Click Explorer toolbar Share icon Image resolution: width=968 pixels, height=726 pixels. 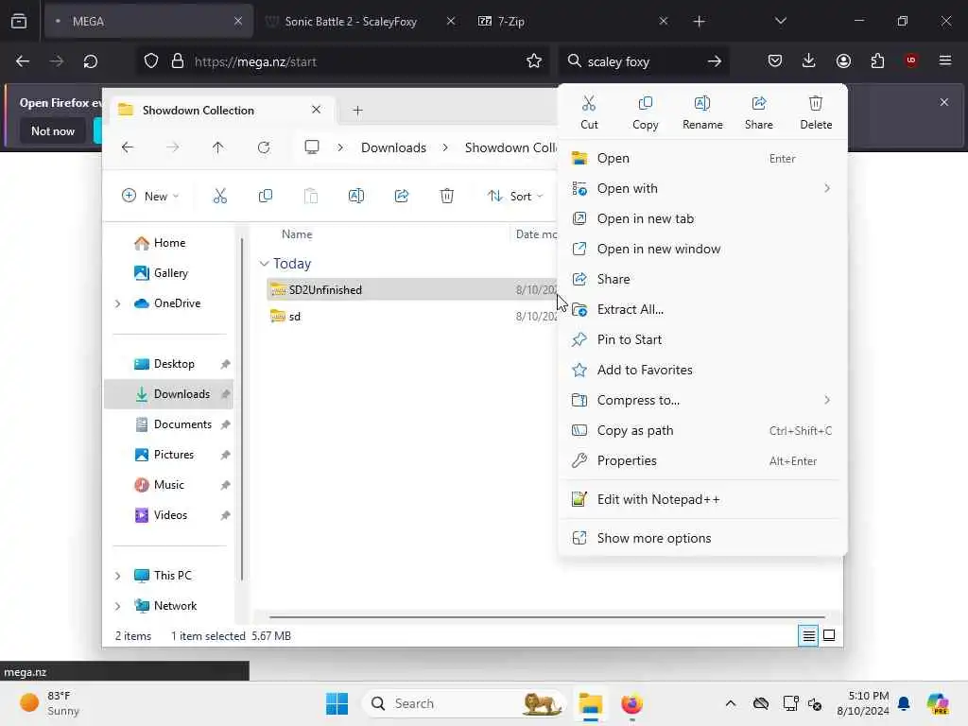click(x=401, y=197)
